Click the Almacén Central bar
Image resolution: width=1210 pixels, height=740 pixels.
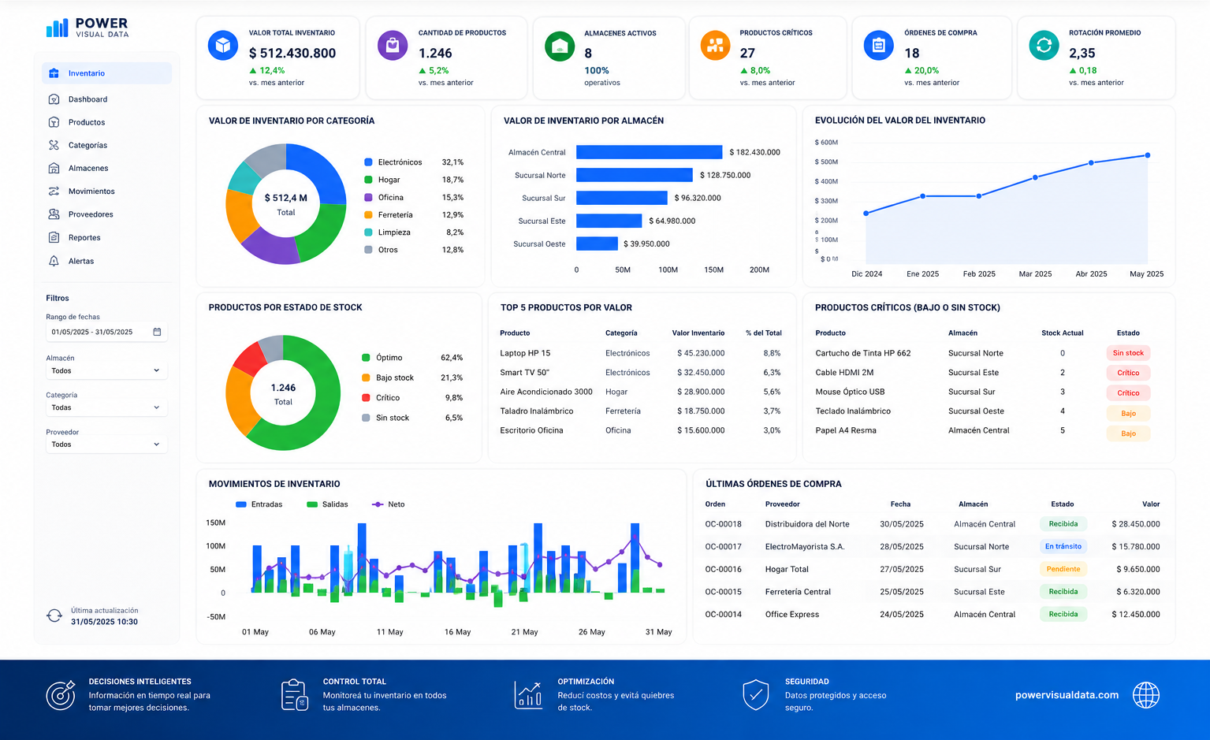click(649, 152)
